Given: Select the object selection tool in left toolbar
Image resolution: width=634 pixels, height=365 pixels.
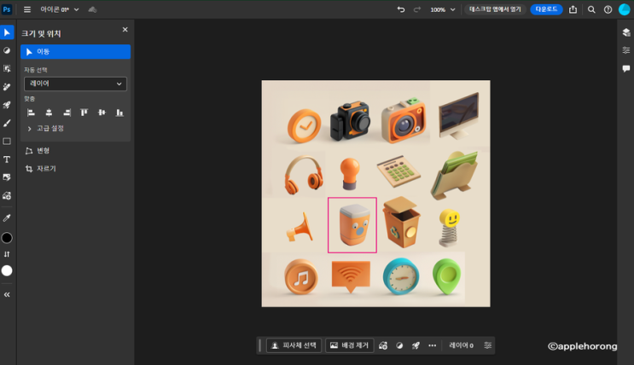Looking at the screenshot, I should pyautogui.click(x=7, y=69).
